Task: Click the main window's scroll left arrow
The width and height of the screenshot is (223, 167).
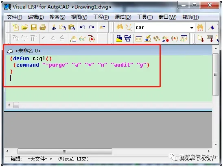Action: click(x=7, y=151)
